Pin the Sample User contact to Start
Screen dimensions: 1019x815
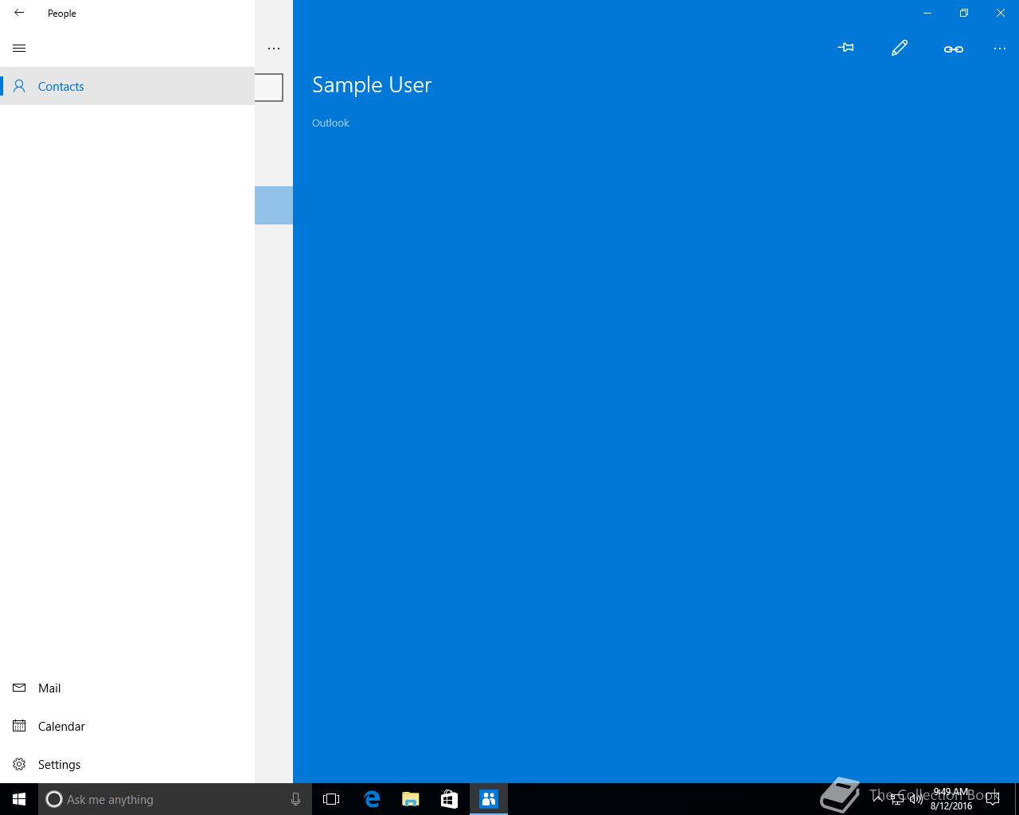[x=845, y=48]
